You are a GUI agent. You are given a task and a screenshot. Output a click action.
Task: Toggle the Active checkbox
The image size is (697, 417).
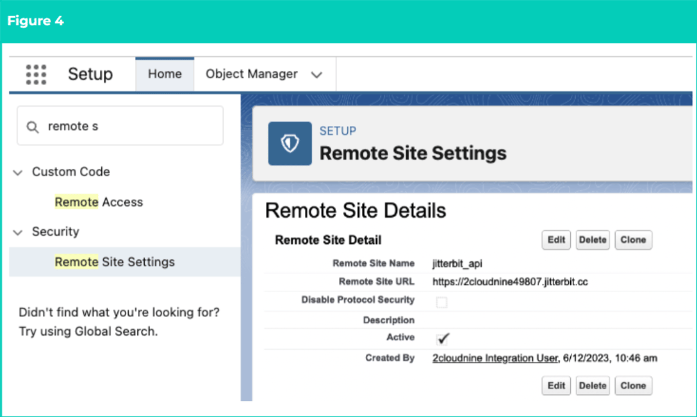442,339
